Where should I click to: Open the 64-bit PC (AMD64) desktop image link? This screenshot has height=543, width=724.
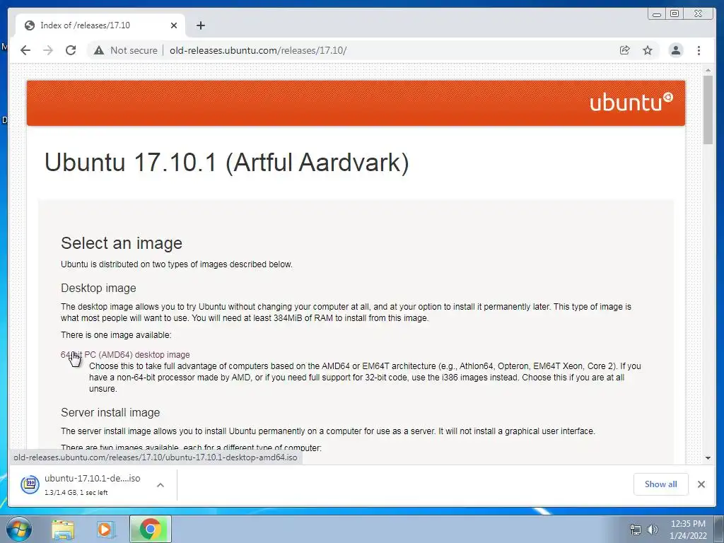click(x=125, y=355)
